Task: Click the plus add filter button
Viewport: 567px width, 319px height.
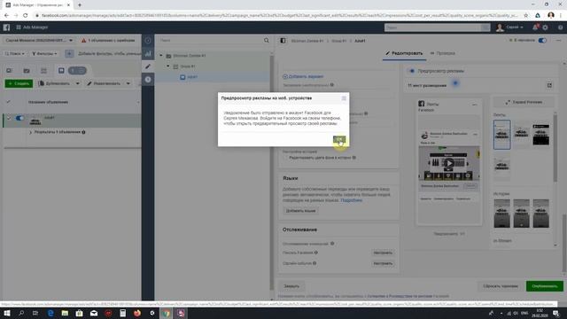Action: tap(69, 53)
